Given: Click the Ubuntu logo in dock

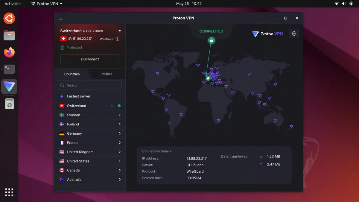Looking at the screenshot, I should pos(9,19).
